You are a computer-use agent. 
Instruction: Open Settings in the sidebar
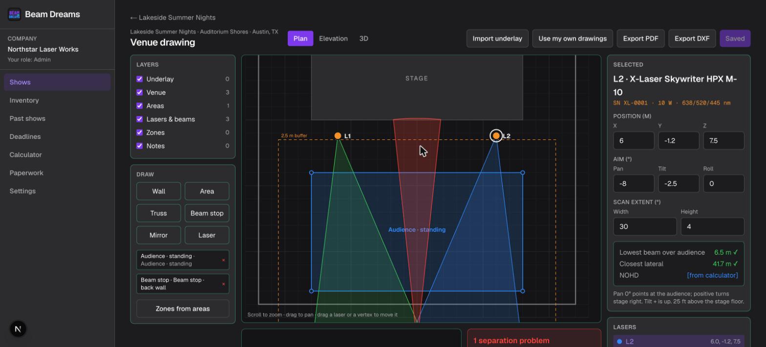click(57, 191)
